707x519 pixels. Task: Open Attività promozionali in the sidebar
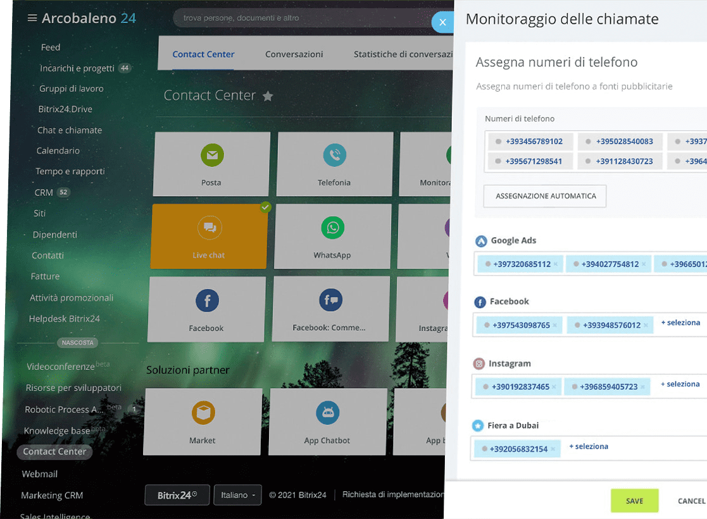(x=72, y=298)
